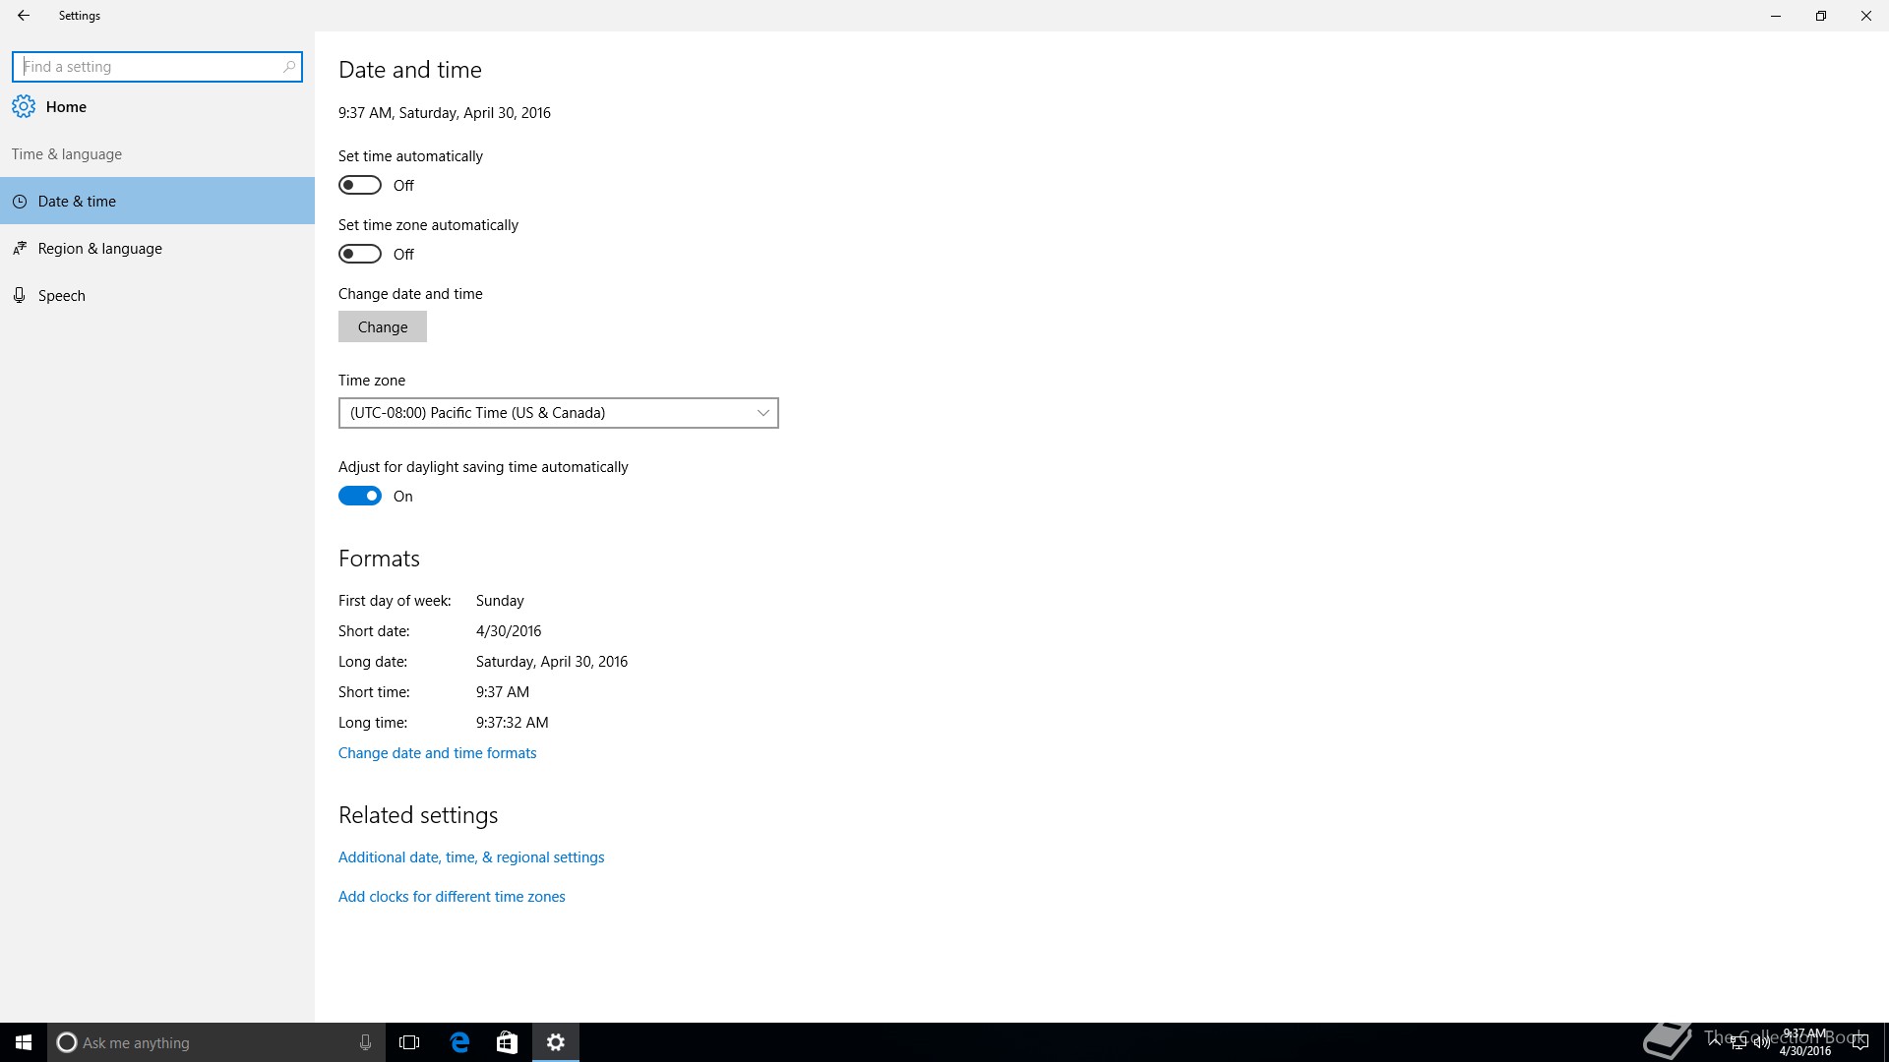Open the Windows Start menu
The image size is (1889, 1062).
coord(24,1042)
